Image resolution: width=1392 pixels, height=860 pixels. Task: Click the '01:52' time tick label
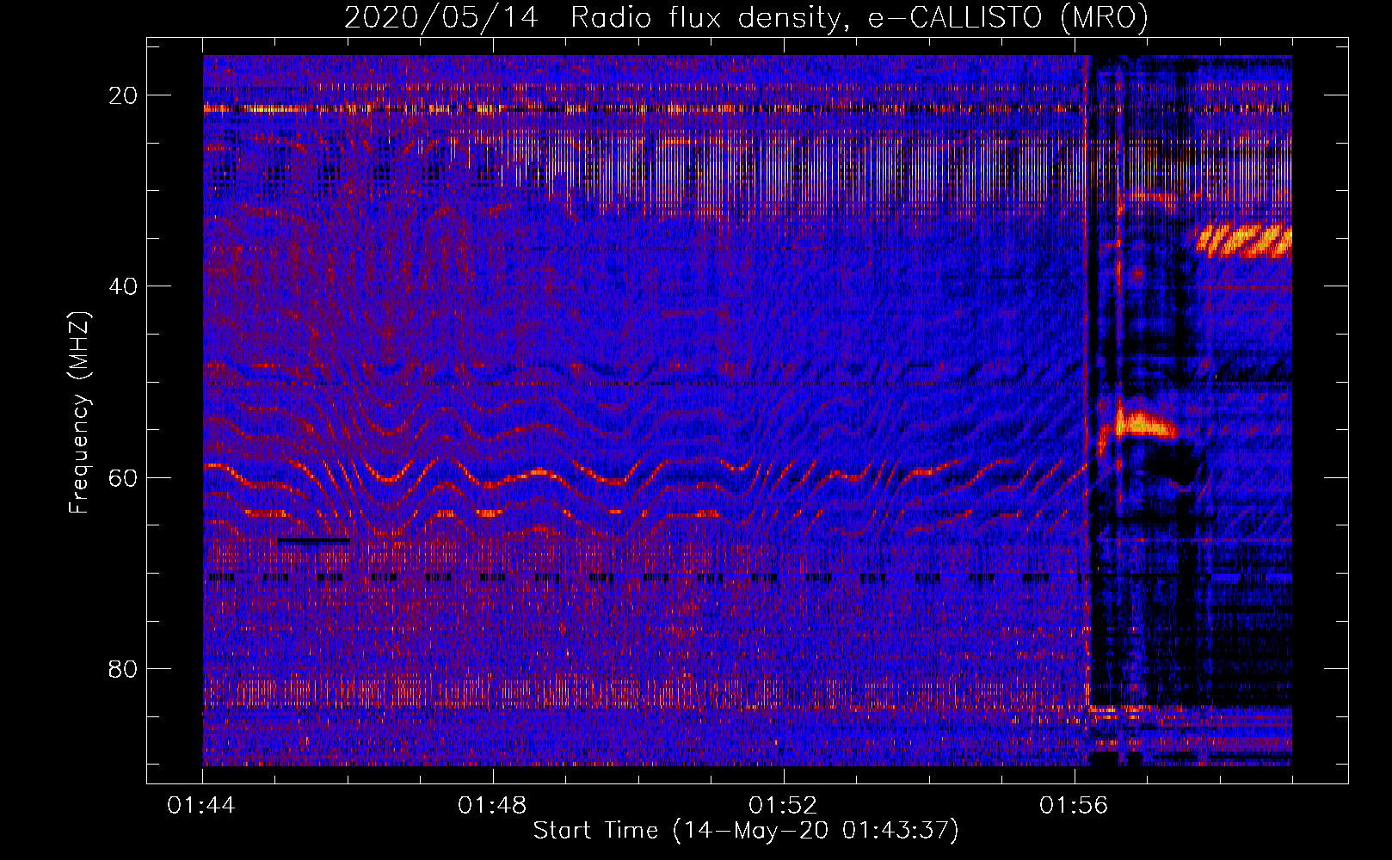point(784,806)
